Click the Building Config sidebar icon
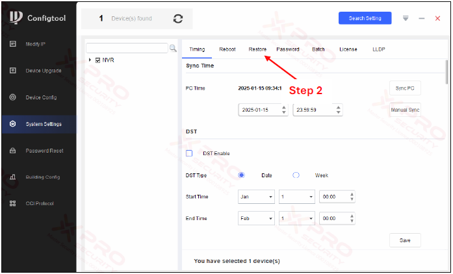 pyautogui.click(x=13, y=177)
